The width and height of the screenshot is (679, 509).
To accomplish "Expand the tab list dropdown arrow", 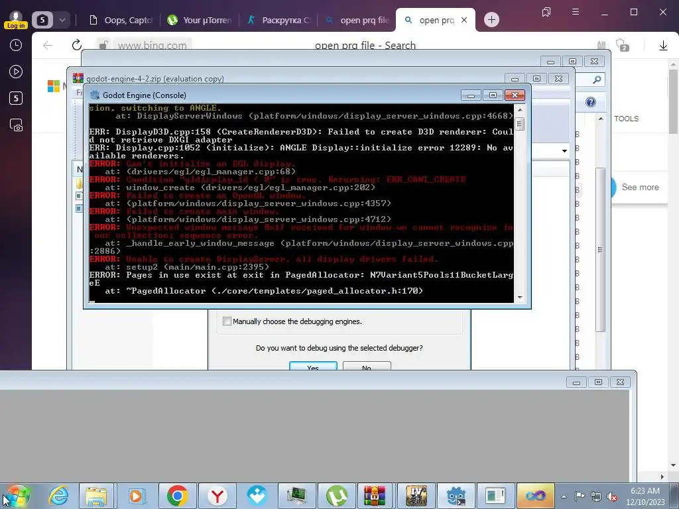I will [x=62, y=20].
